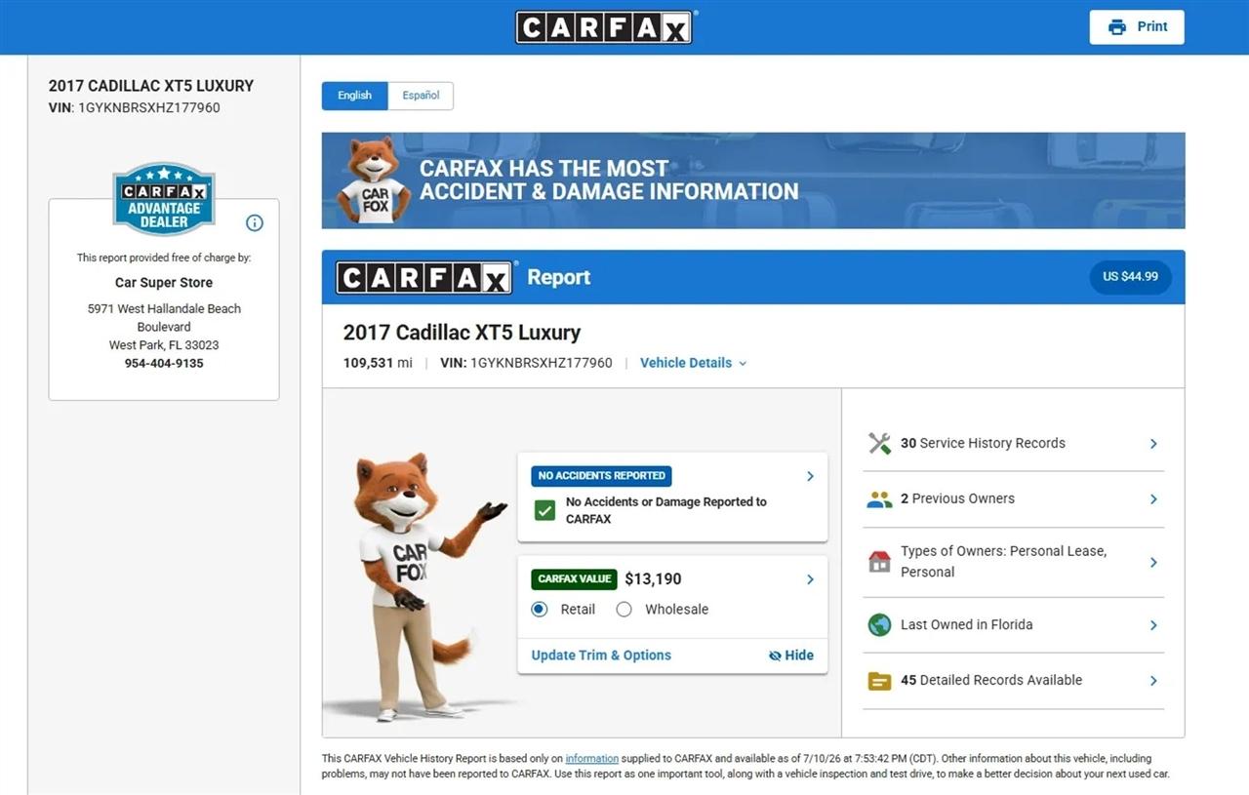
Task: Click the wrench Service History icon
Action: point(879,444)
